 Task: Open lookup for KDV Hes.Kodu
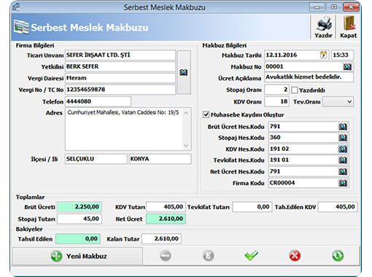(x=343, y=149)
